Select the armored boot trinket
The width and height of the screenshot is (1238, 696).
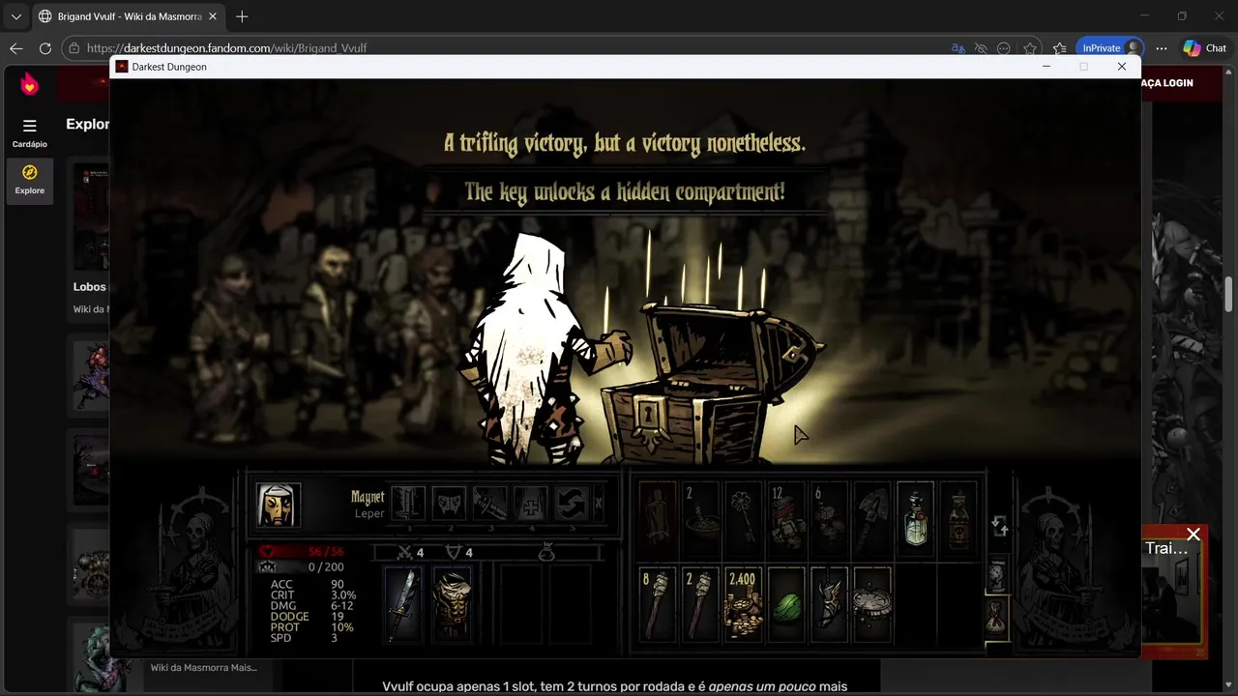[x=830, y=604]
